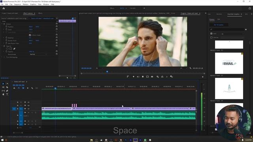Click Effect Controls filter funnel icon
The image size is (253, 142).
[x=67, y=78]
